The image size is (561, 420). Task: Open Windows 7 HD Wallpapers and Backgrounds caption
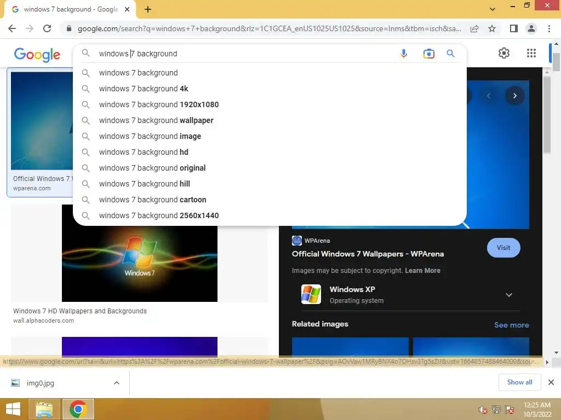point(80,311)
